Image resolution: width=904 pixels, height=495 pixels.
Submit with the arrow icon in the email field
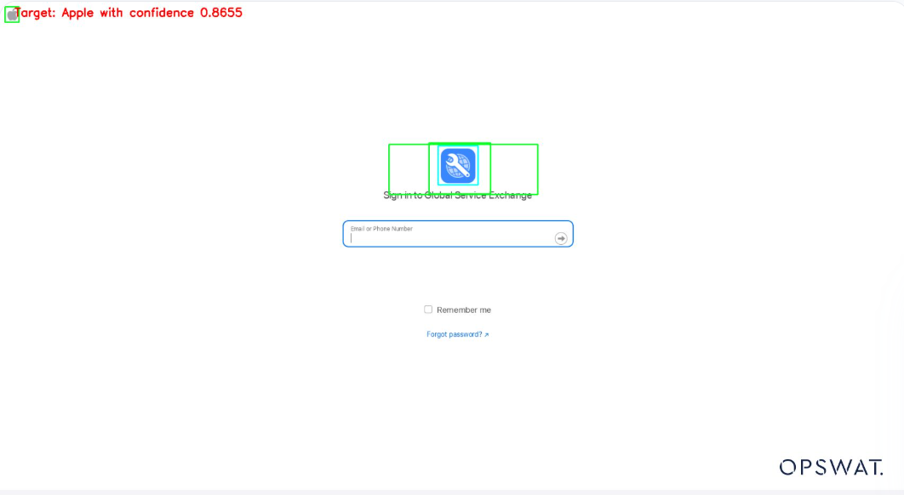click(560, 238)
